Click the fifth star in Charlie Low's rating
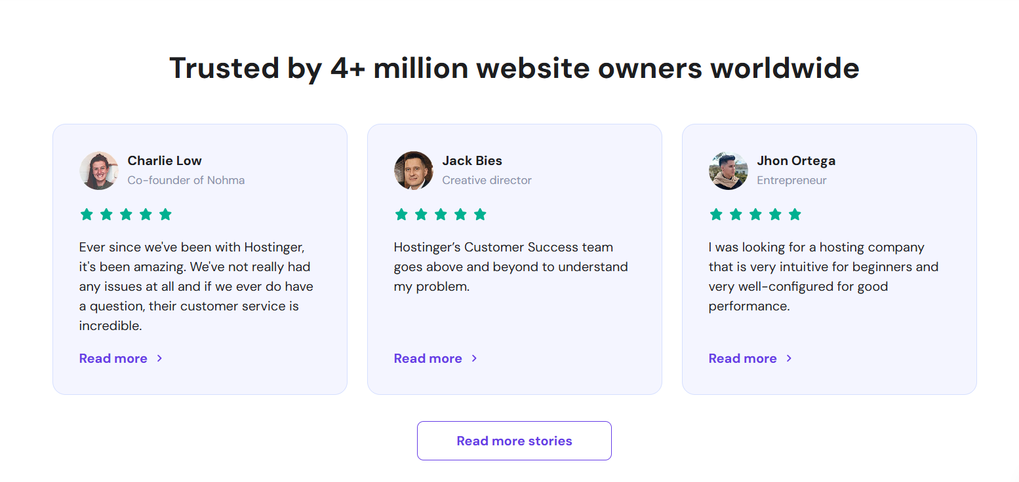The image size is (1019, 482). pos(165,214)
